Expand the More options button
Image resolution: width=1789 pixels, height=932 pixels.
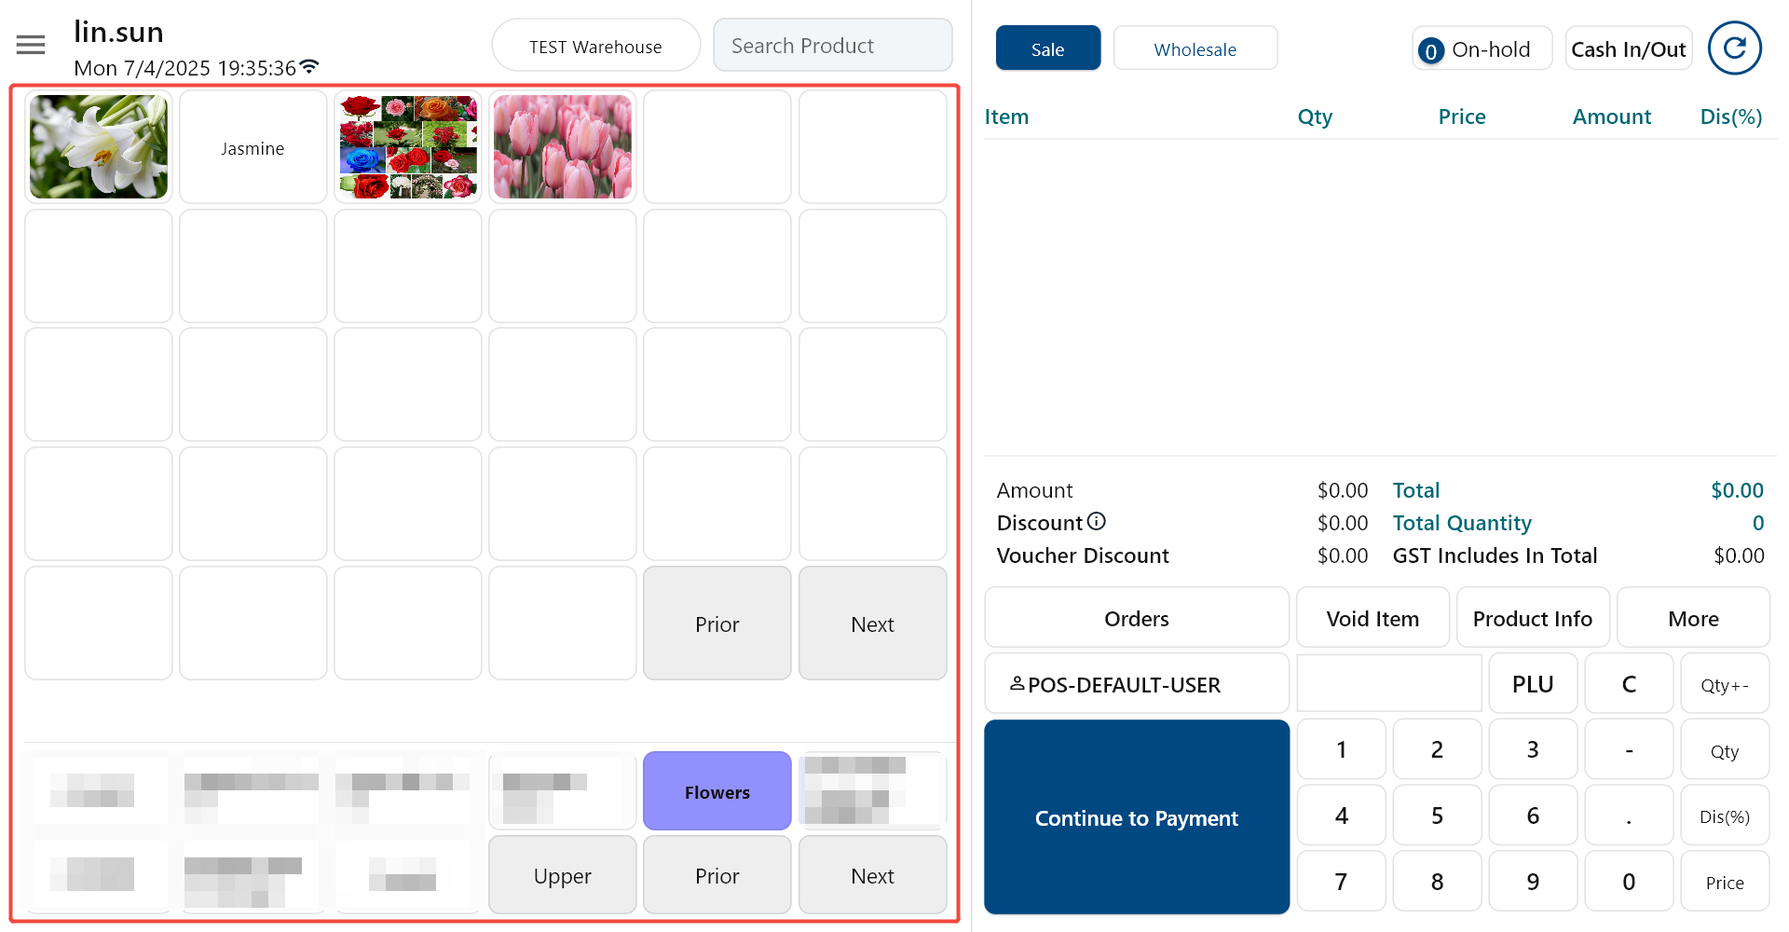click(x=1692, y=618)
